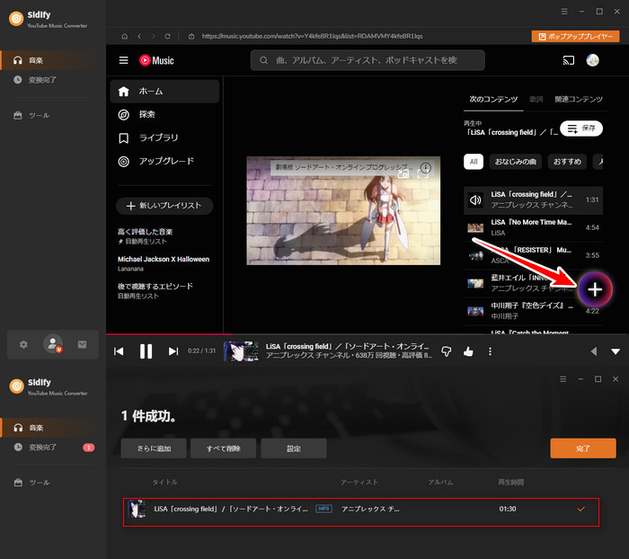Viewport: 629px width, 559px height.
Task: Open the lower Sidify window menu icon
Action: (563, 379)
